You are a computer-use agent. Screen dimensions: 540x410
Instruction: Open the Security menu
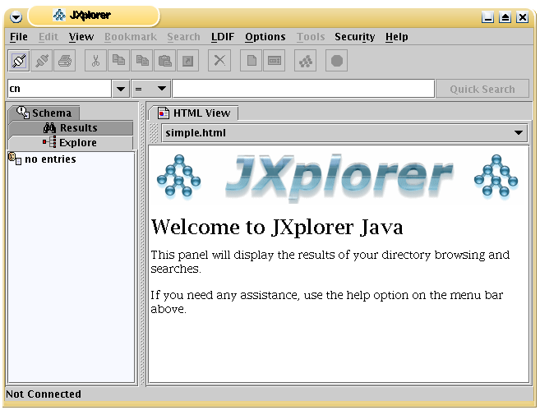pos(354,37)
